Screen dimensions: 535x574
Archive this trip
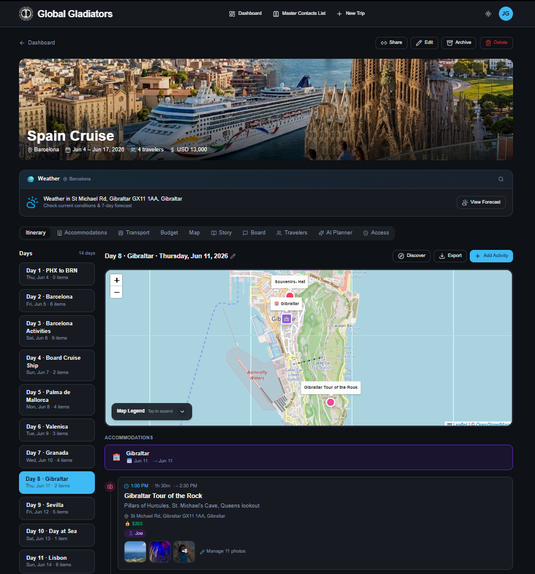click(458, 43)
